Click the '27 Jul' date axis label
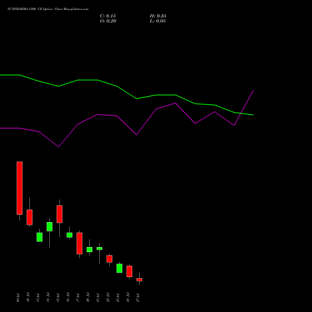This screenshot has height=312, width=312. tap(138, 298)
